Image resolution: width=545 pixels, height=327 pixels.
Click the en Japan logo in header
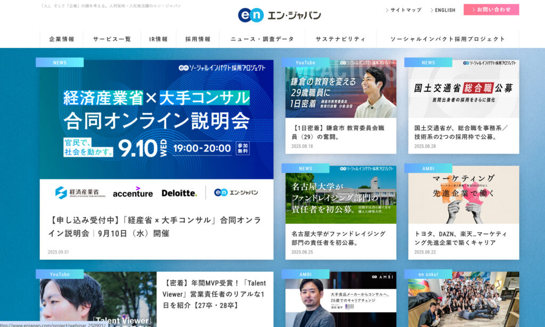pyautogui.click(x=279, y=15)
